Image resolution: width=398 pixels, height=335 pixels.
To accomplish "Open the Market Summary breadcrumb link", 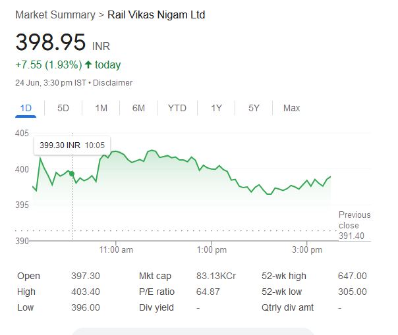I will click(x=55, y=14).
